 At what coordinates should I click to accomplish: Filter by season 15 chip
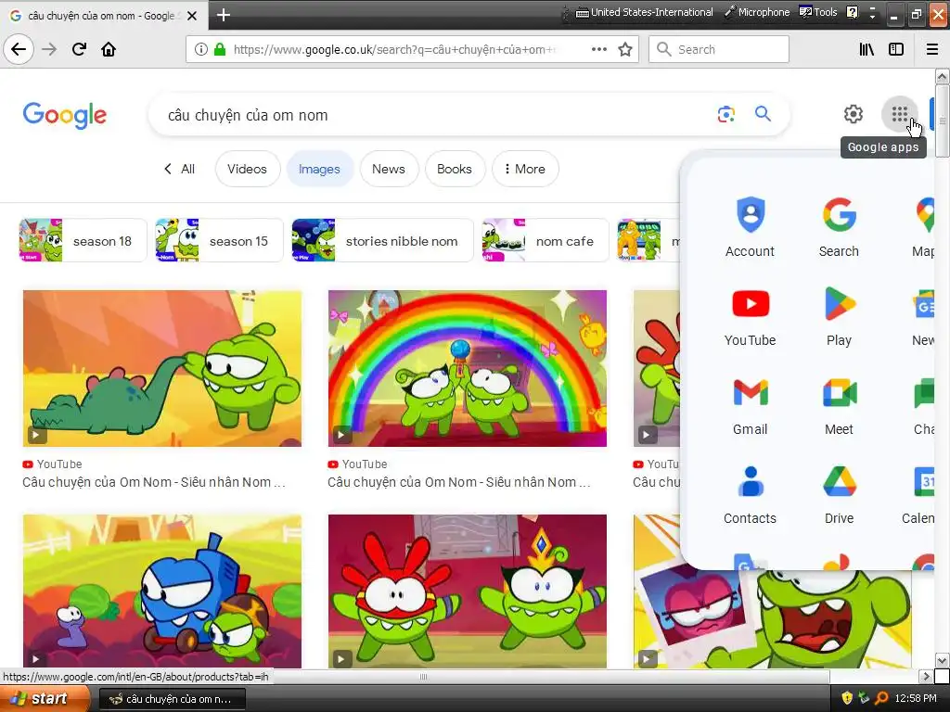[219, 240]
